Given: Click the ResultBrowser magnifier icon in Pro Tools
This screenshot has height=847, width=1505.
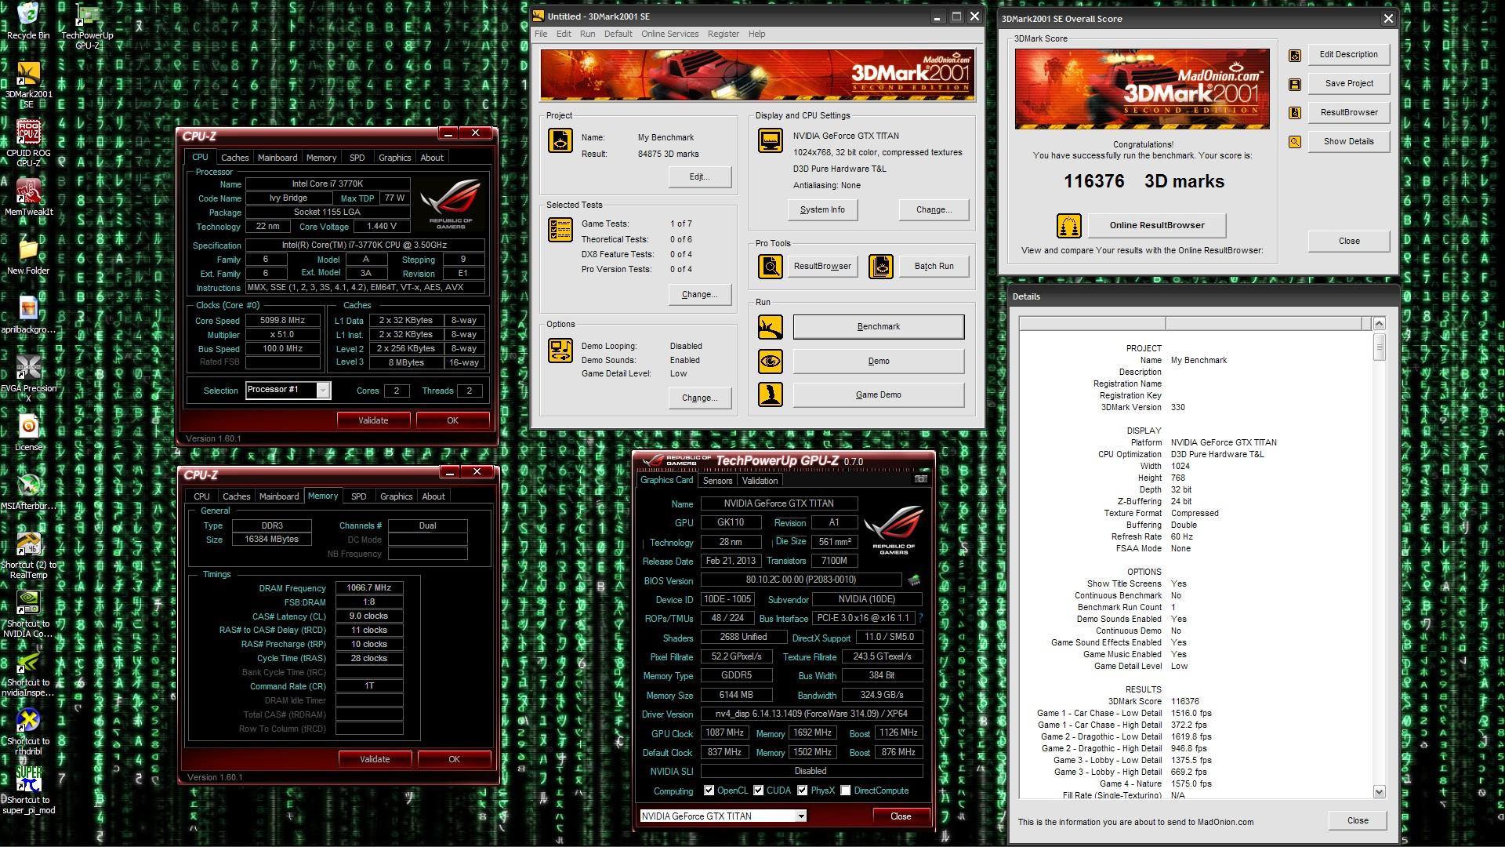Looking at the screenshot, I should [x=771, y=267].
